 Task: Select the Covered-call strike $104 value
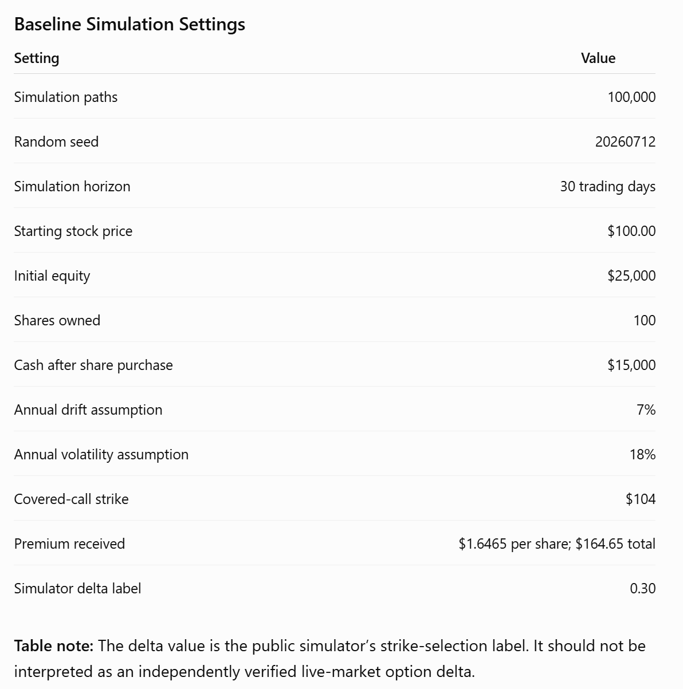pos(641,499)
